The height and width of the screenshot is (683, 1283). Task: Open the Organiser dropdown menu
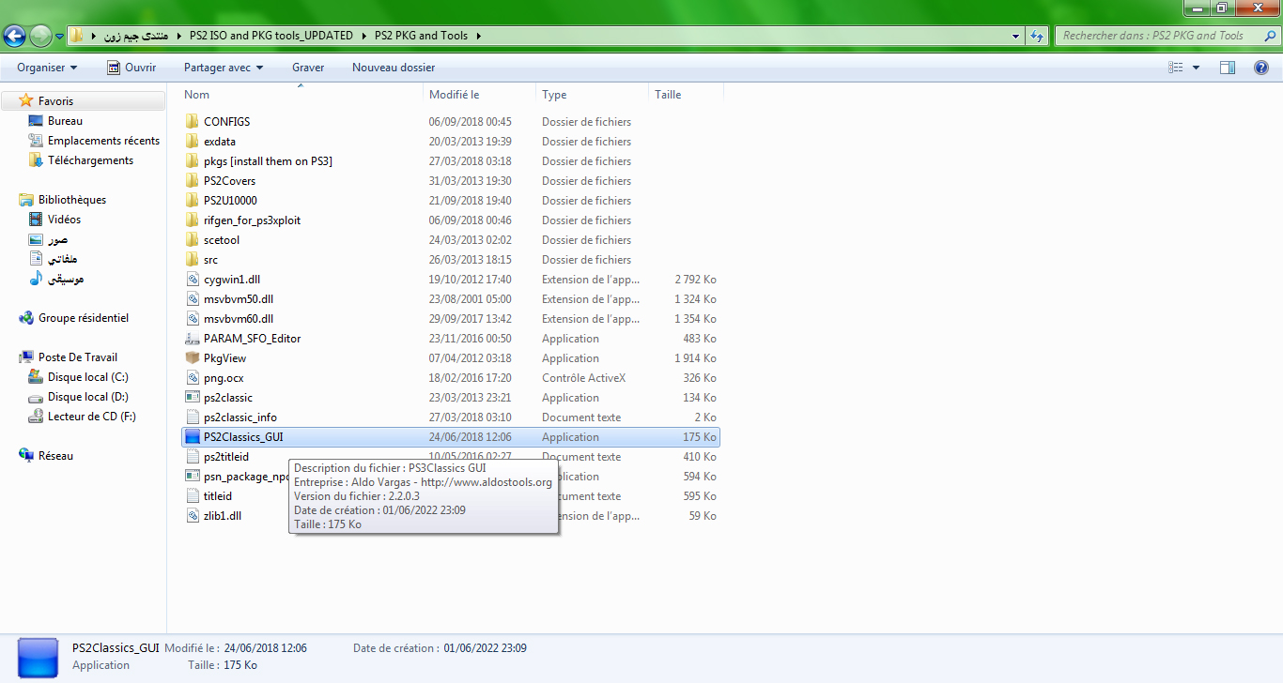click(47, 68)
